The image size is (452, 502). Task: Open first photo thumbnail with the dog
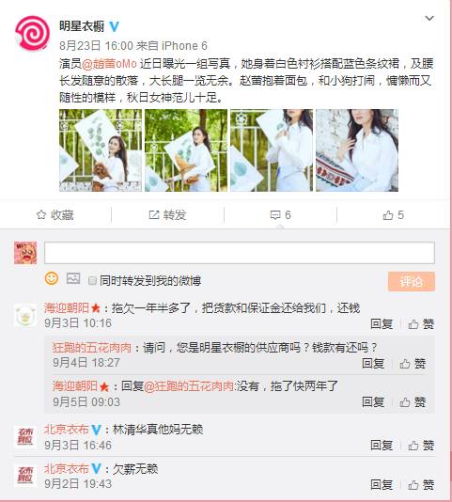coord(101,150)
